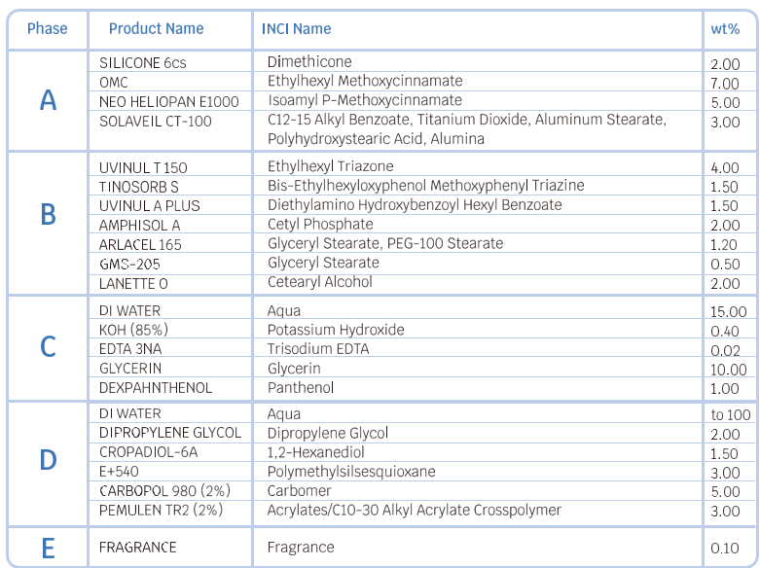Image resolution: width=760 pixels, height=568 pixels.
Task: Select phase letter A
Action: [48, 100]
